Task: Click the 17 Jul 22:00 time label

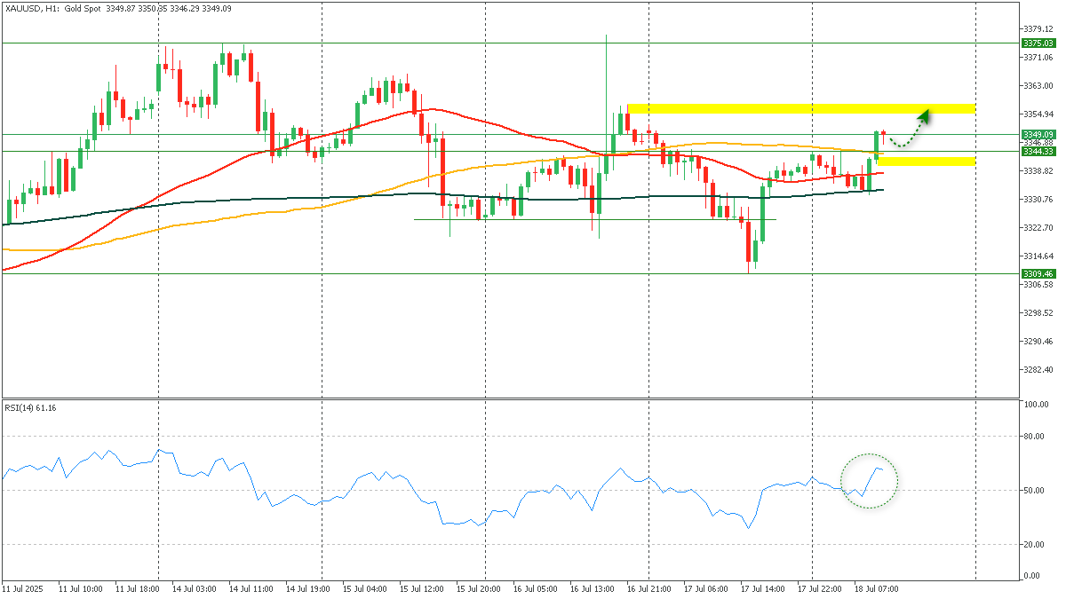Action: tap(820, 588)
